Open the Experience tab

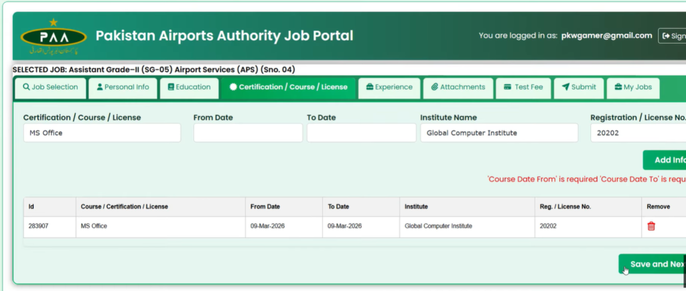[x=389, y=87]
